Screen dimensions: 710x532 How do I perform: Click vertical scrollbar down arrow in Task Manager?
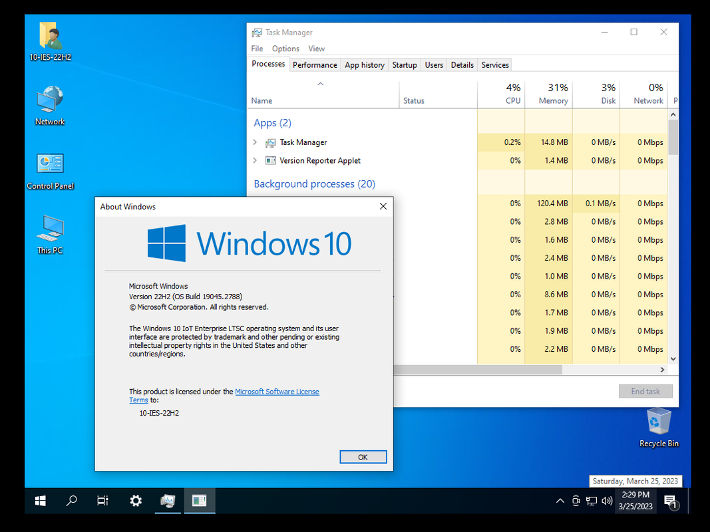[673, 358]
